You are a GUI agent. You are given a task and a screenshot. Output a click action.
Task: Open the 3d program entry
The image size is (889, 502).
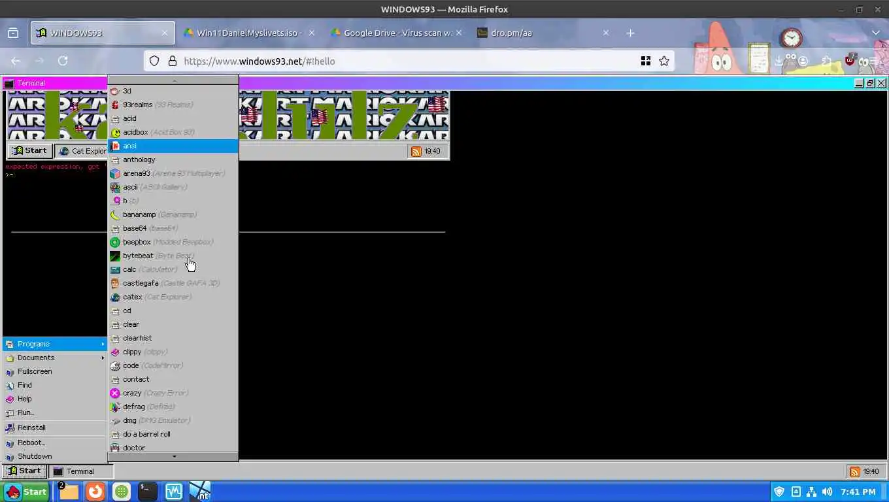click(x=173, y=91)
